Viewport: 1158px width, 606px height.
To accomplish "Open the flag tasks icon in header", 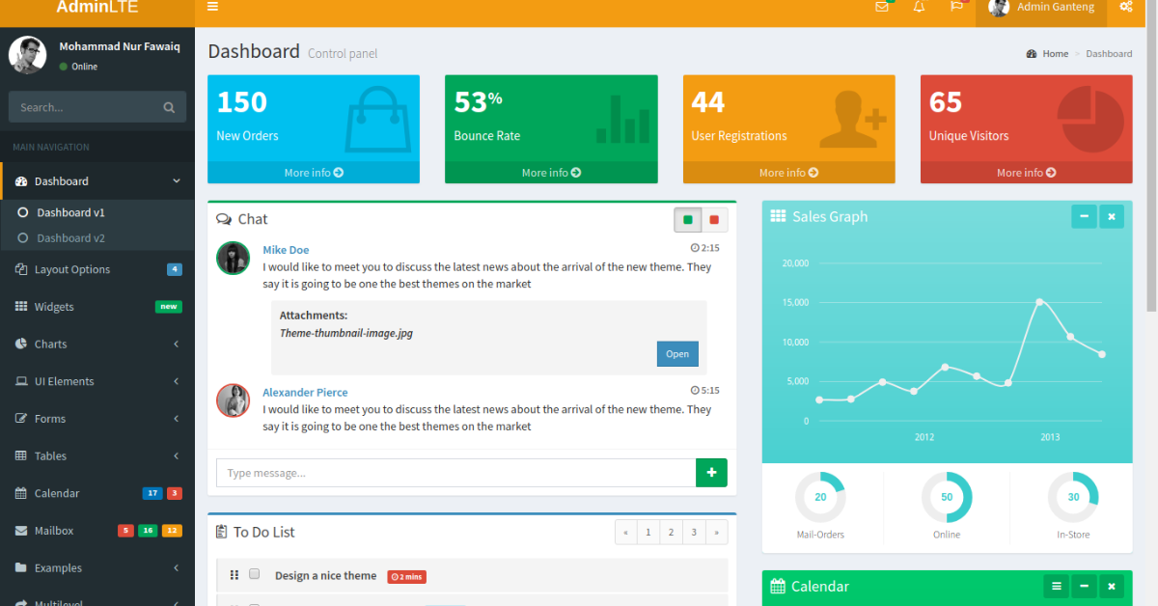I will pyautogui.click(x=956, y=7).
